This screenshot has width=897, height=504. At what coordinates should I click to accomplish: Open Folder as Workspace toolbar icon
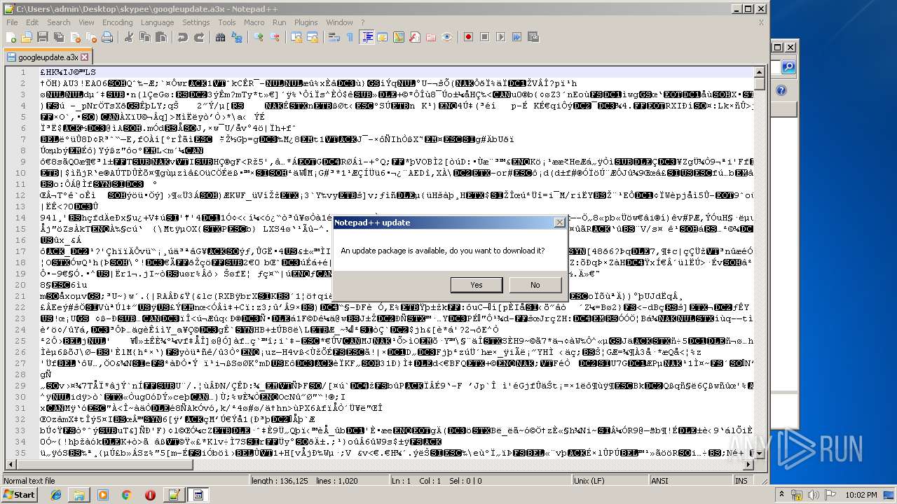click(430, 37)
